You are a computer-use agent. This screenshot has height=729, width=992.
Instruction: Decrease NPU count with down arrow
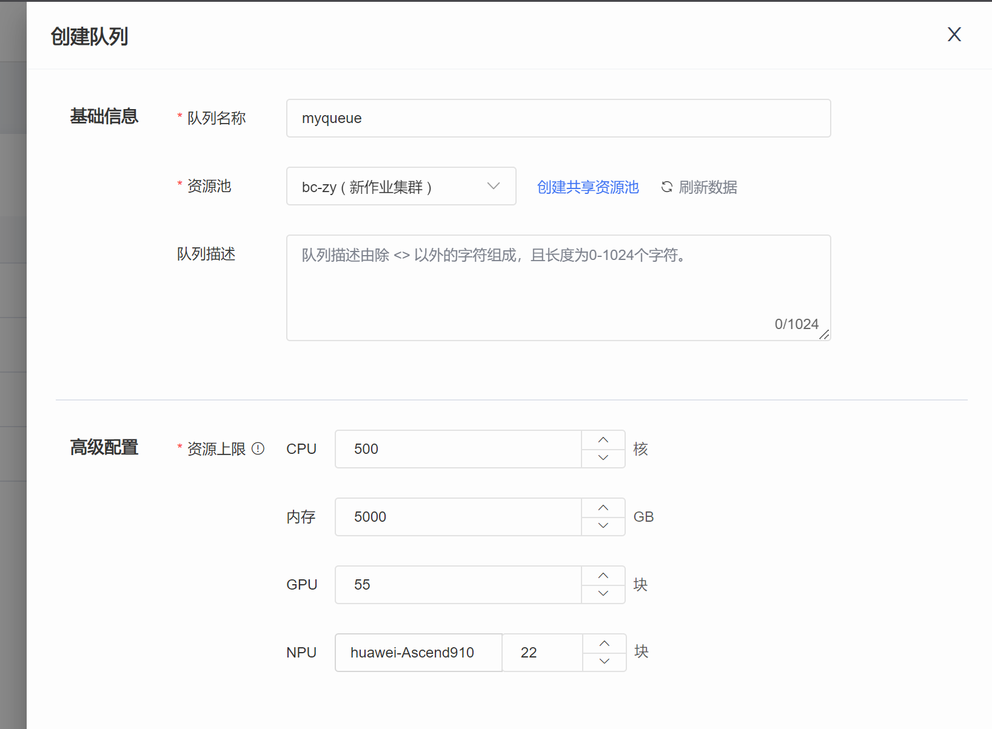tap(605, 662)
